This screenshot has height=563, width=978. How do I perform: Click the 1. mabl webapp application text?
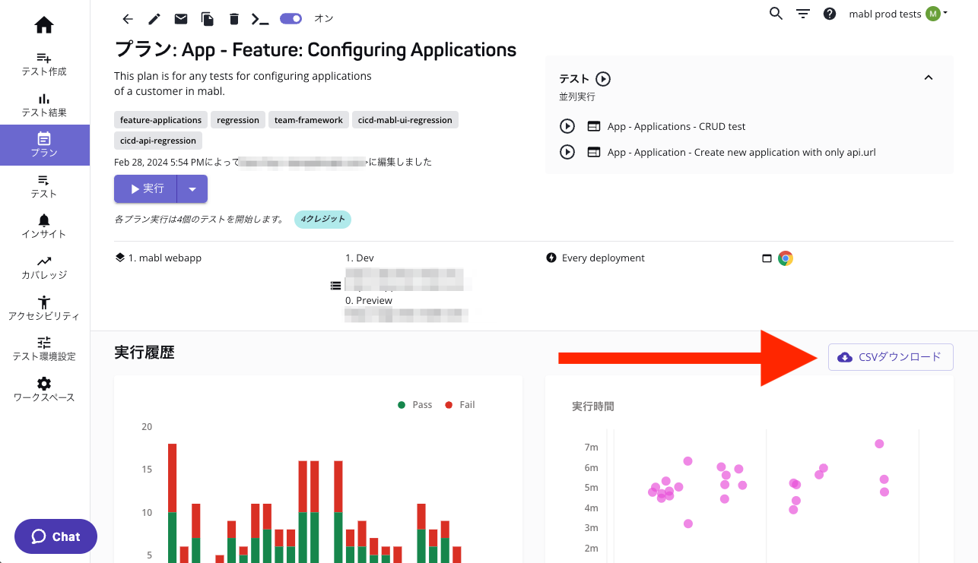click(165, 258)
